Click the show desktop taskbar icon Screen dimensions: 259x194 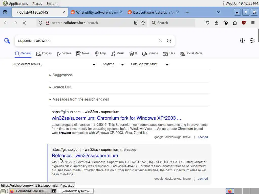[x=3, y=191]
